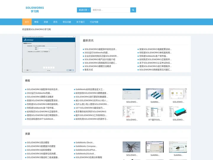Open tutorial thumbnail with play button overlay

coord(155,94)
